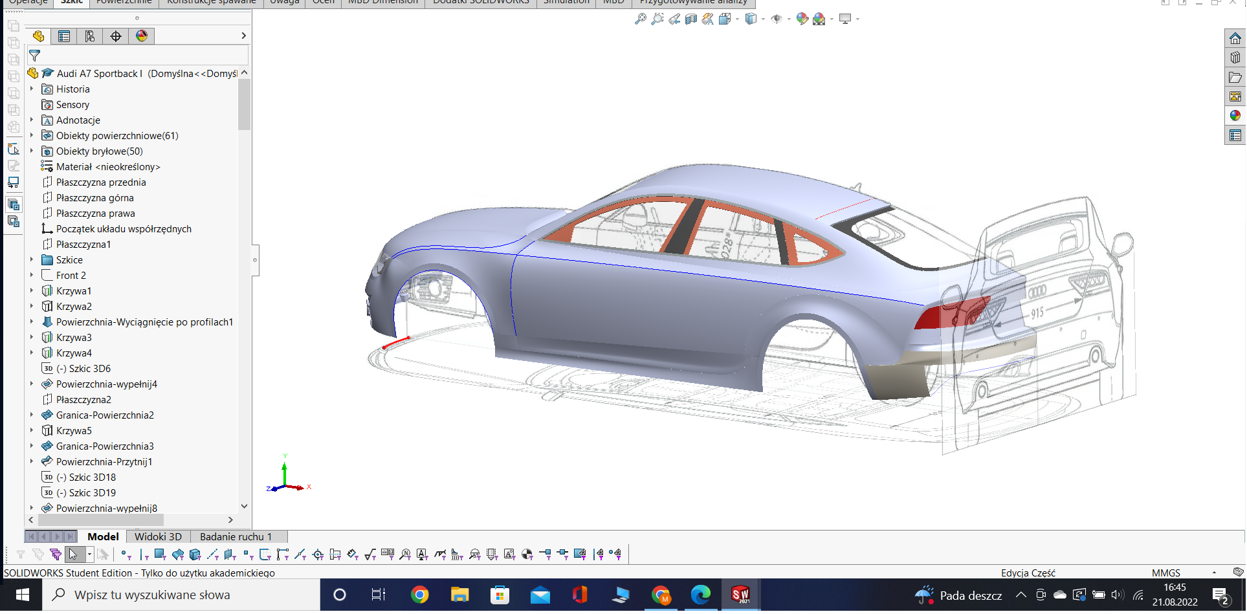Click the Zoom to Fit icon

[x=640, y=19]
